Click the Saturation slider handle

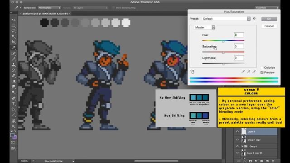click(x=223, y=53)
